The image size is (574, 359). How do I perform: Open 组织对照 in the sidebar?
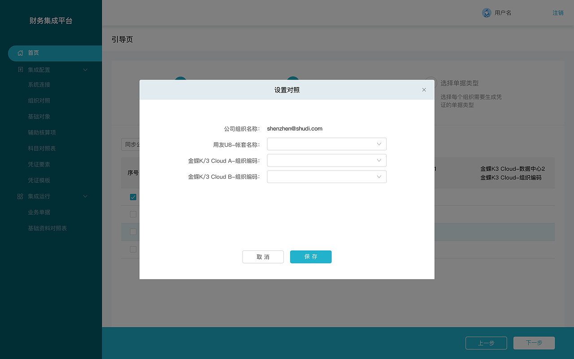[x=39, y=101]
